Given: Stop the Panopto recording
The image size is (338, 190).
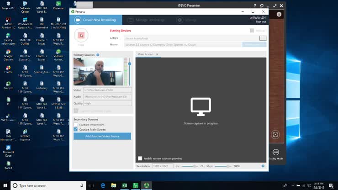Looking at the screenshot, I should (x=81, y=35).
